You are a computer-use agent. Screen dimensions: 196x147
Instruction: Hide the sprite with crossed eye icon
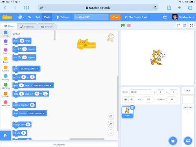pyautogui.click(x=131, y=100)
